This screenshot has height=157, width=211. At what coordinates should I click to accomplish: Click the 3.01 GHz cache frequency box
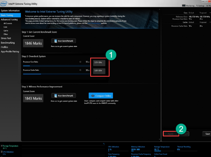click(99, 71)
